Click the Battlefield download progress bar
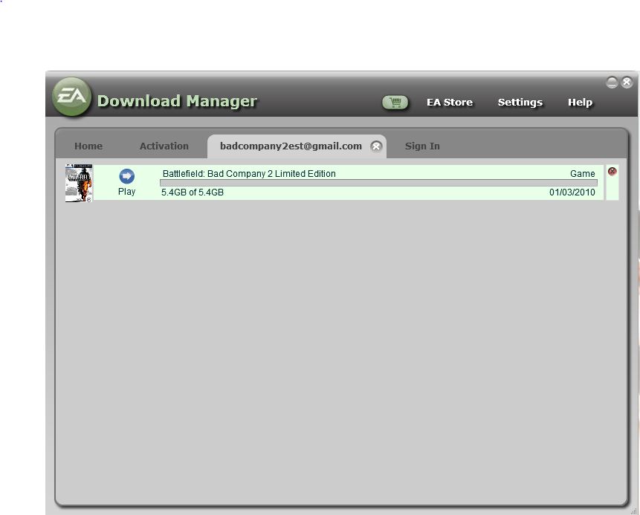Screen dimensions: 640x515 [x=378, y=183]
